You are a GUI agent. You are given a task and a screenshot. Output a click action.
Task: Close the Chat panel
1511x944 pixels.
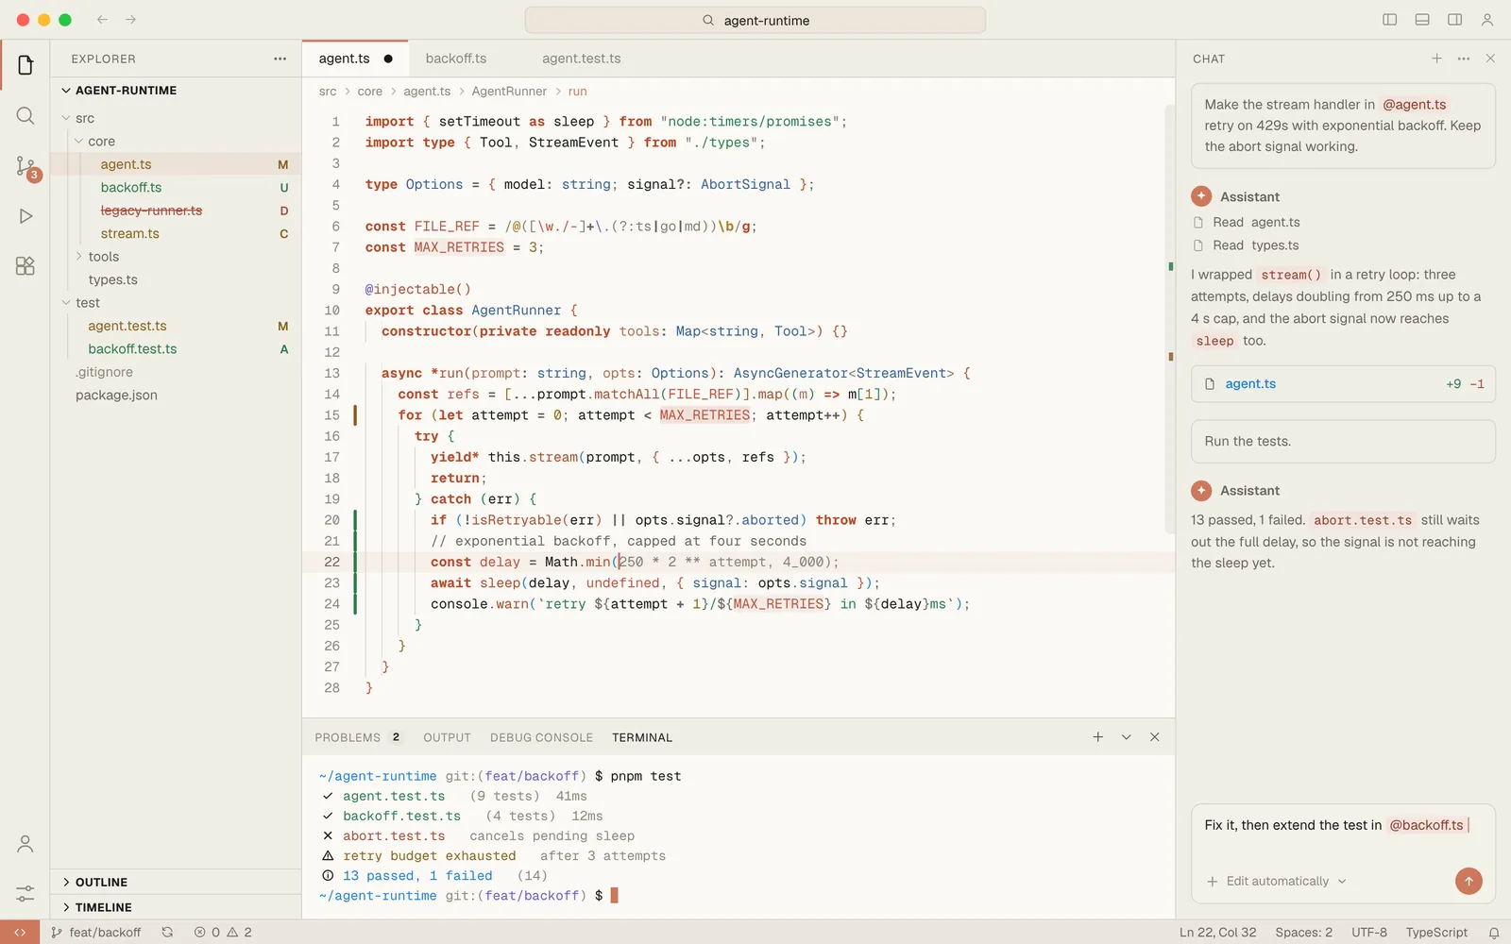(x=1490, y=59)
